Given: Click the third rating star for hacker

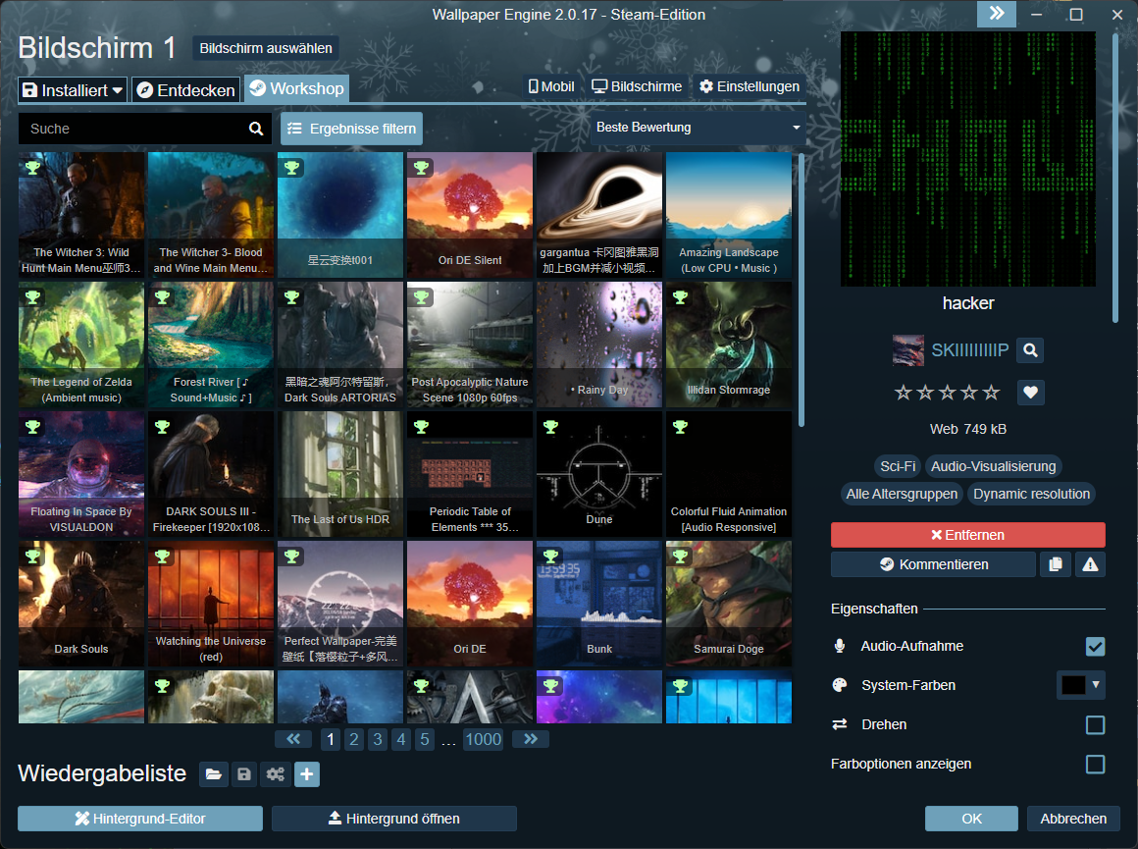Looking at the screenshot, I should (947, 393).
